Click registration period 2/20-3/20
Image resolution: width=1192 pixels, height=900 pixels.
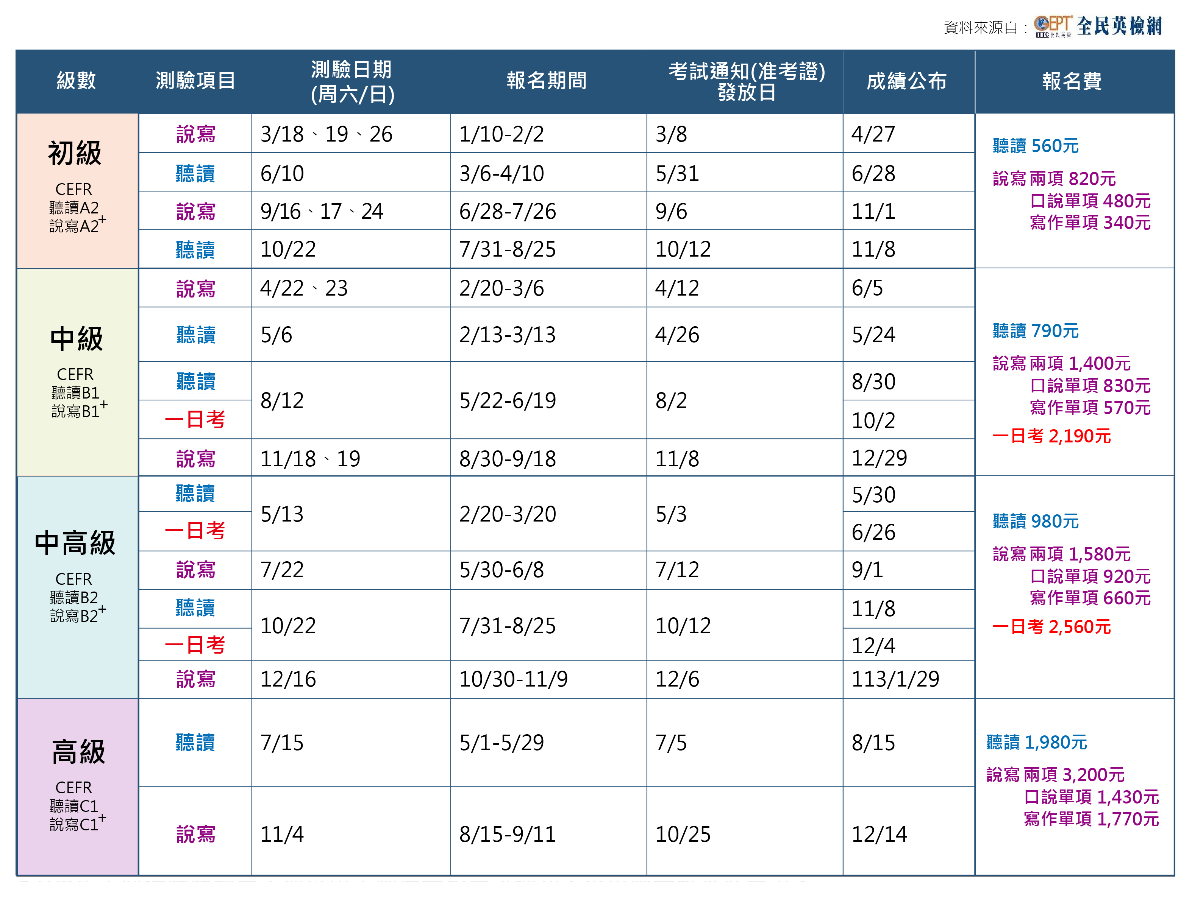pos(507,514)
